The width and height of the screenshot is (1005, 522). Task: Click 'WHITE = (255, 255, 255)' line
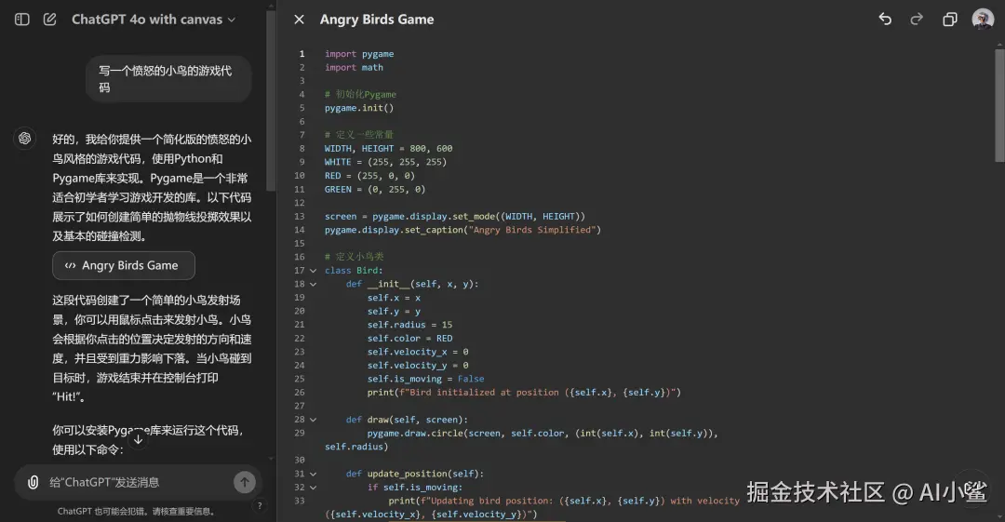(385, 162)
